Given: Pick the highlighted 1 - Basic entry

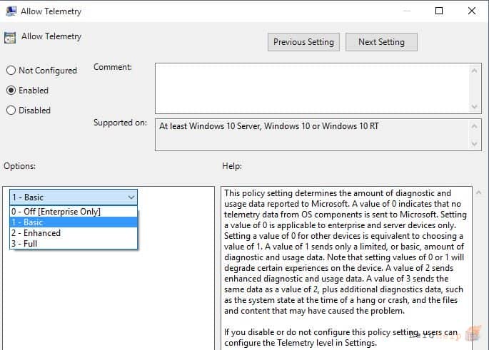Looking at the screenshot, I should click(x=74, y=222).
